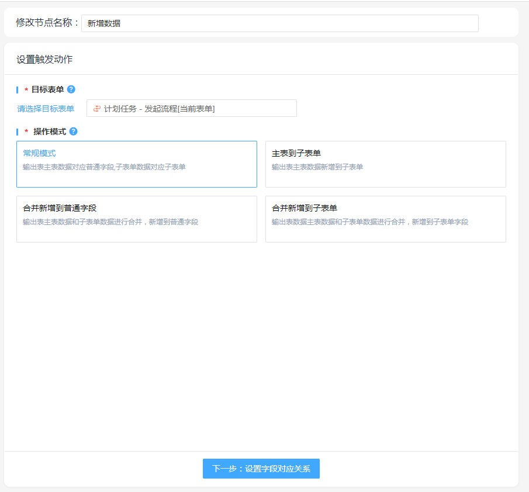Click the 请选择目标表单 link
Image resolution: width=529 pixels, height=492 pixels.
46,109
